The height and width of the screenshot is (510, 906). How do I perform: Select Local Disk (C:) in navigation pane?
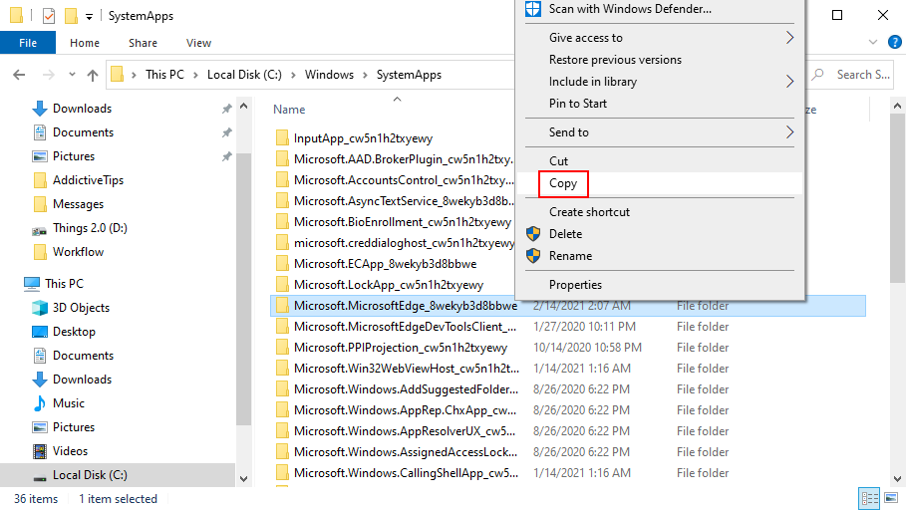tap(90, 475)
